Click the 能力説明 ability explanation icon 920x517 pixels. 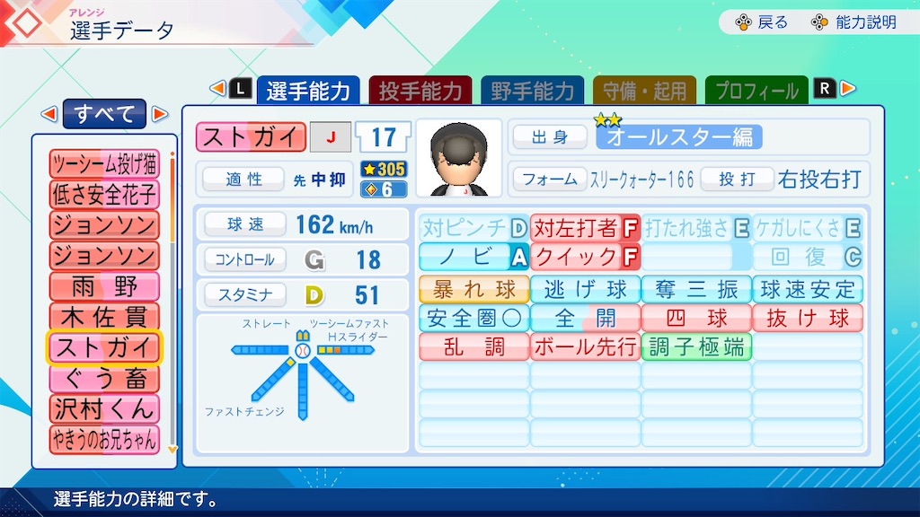pyautogui.click(x=819, y=22)
